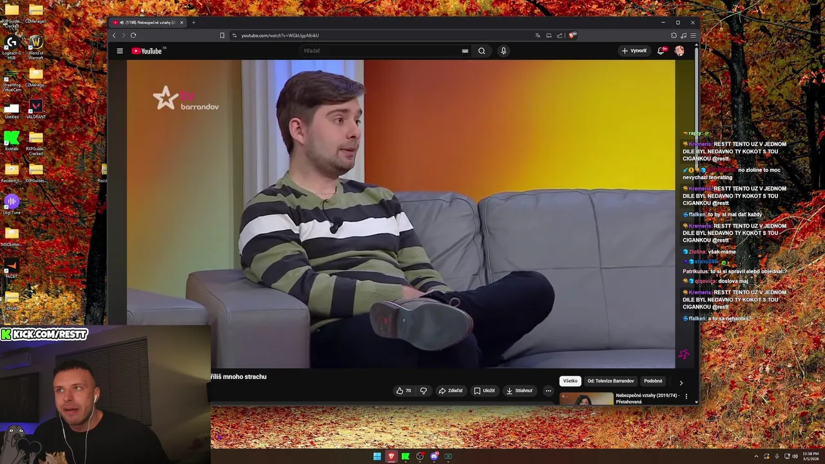This screenshot has height=464, width=825.
Task: Open Brave Shields lion icon
Action: pos(572,35)
